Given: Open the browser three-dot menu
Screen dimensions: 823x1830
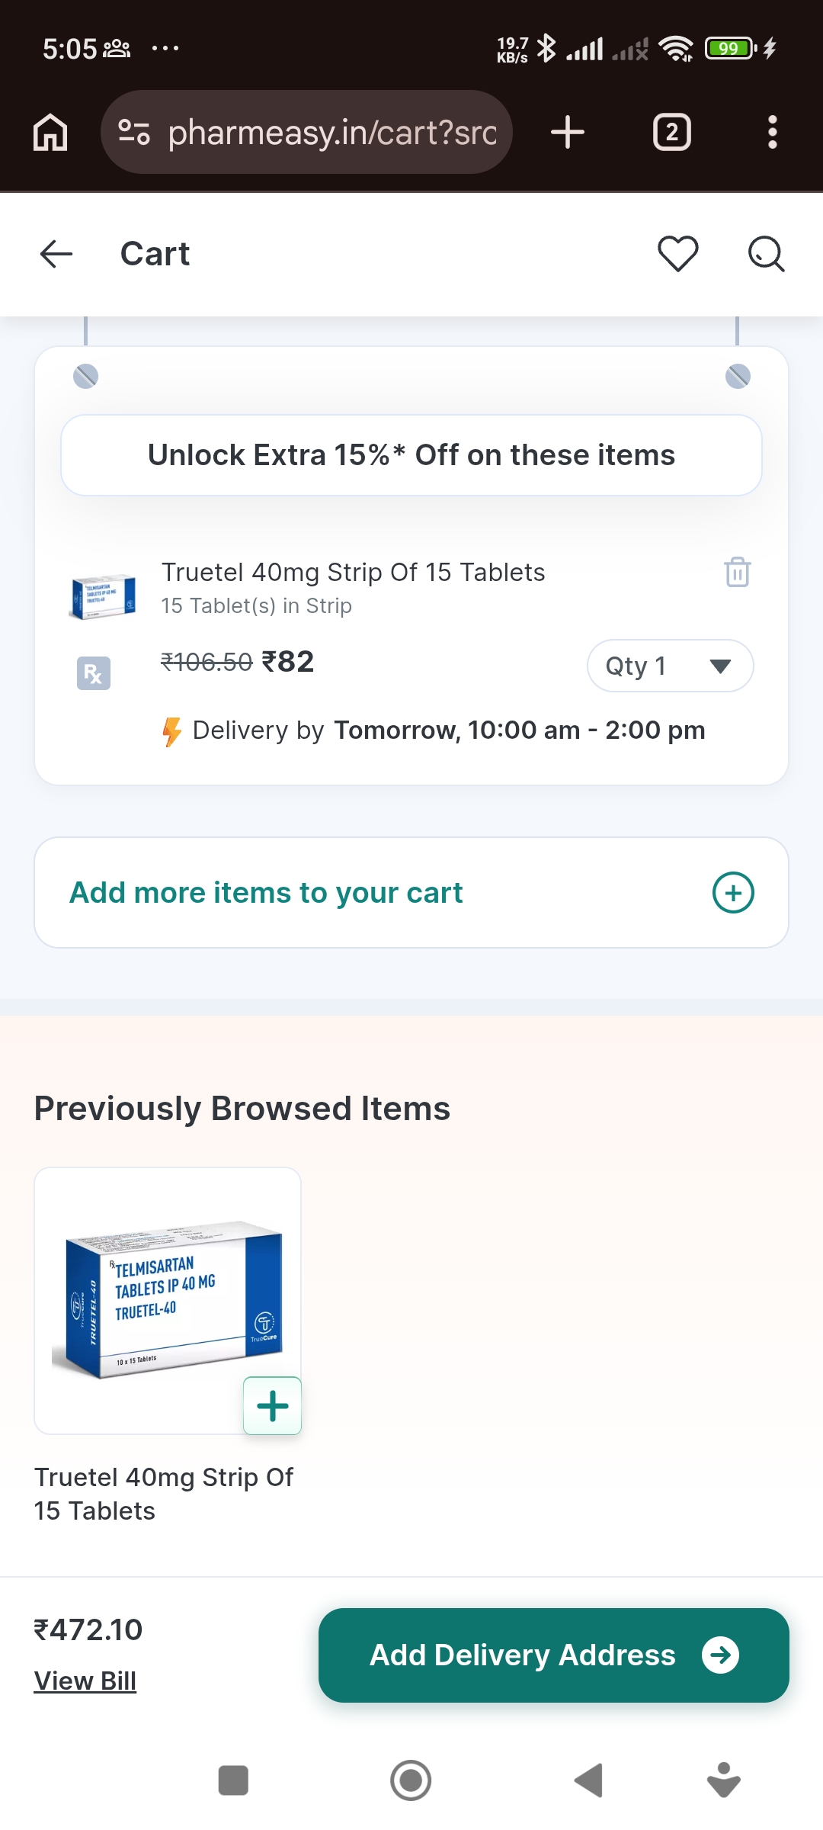Looking at the screenshot, I should (x=772, y=132).
